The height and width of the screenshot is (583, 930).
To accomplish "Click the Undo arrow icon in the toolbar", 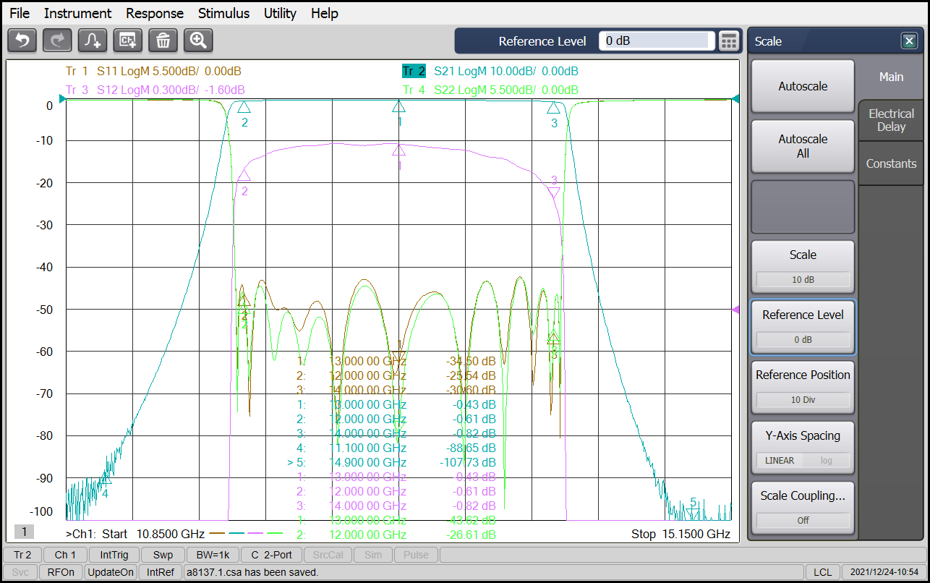I will point(22,41).
